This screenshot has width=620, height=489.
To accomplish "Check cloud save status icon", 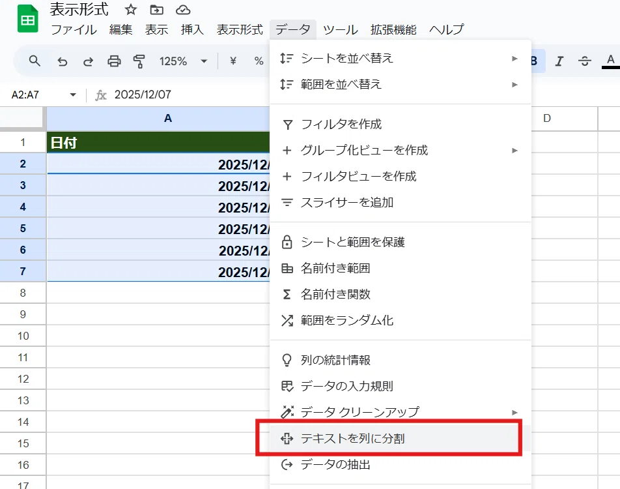I will pyautogui.click(x=182, y=10).
